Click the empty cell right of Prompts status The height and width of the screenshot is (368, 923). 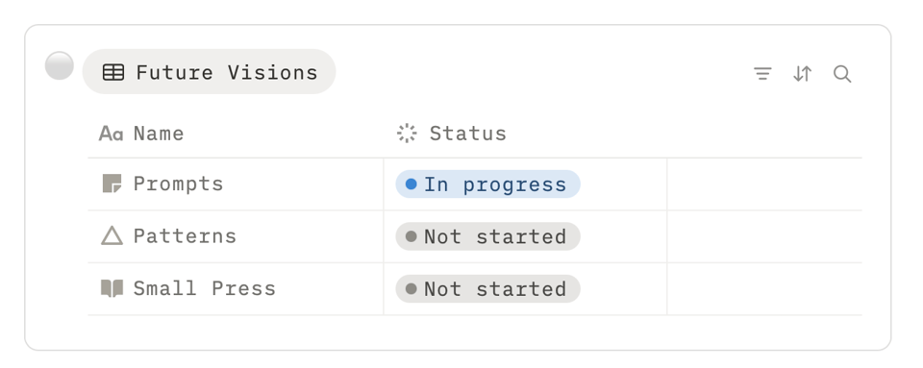click(764, 184)
